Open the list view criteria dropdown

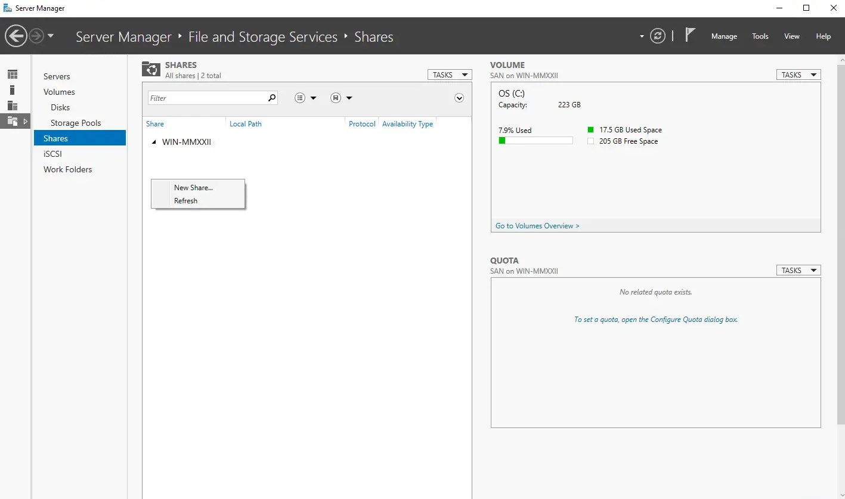(x=305, y=98)
